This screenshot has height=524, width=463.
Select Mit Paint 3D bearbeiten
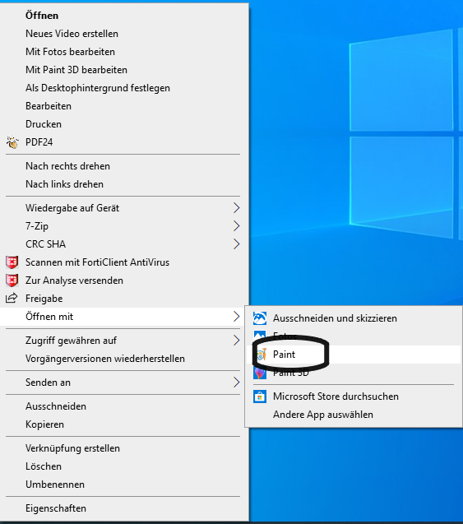point(124,69)
